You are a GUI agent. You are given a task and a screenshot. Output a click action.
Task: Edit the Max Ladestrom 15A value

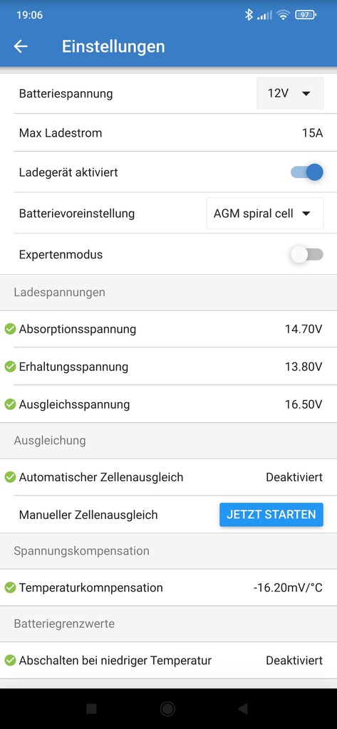pyautogui.click(x=312, y=133)
